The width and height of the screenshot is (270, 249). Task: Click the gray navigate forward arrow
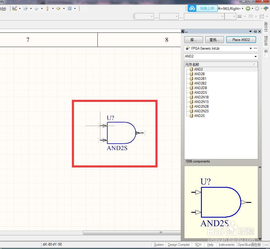coord(257,8)
